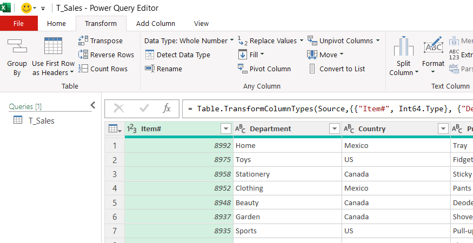Confirm formula with checkmark icon

tap(144, 108)
